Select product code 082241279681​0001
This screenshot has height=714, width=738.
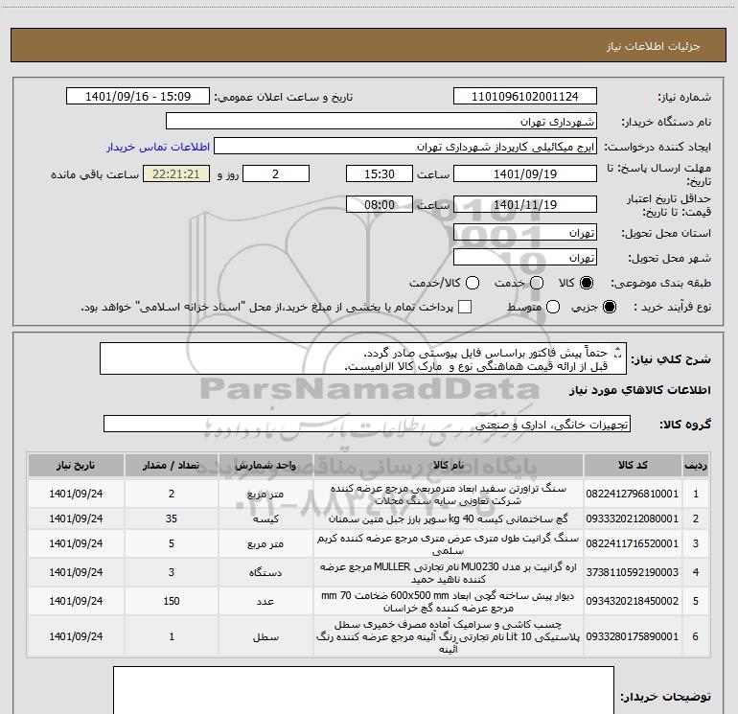[x=633, y=494]
